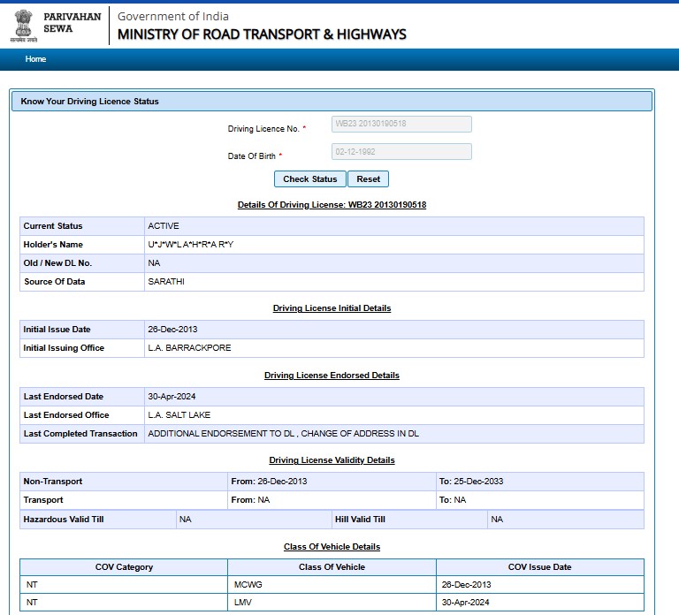
Task: Select the MCWG class of vehicle cell
Action: [248, 585]
